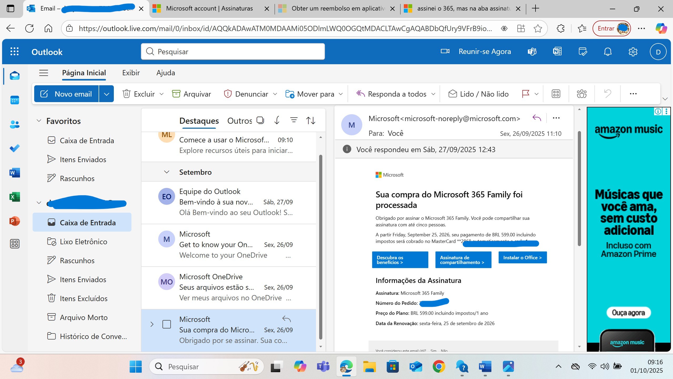This screenshot has width=673, height=379.
Task: Open Outlook settings gear icon
Action: click(633, 52)
